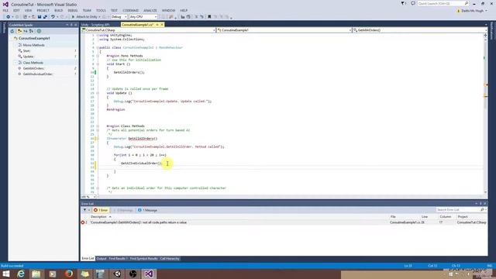Switch to the Find Results 1 tab
Screen dimensions: 496x279
118,259
